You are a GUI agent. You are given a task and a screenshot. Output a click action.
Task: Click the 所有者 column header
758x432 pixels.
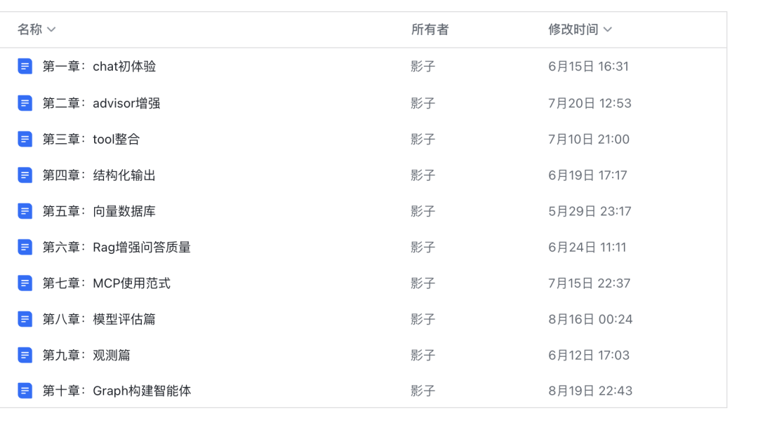[430, 29]
